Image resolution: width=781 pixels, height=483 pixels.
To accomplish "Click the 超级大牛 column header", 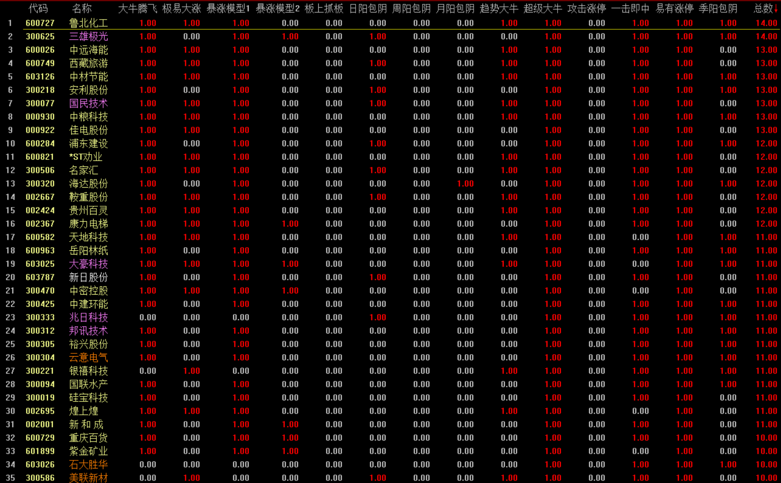I will coord(543,9).
